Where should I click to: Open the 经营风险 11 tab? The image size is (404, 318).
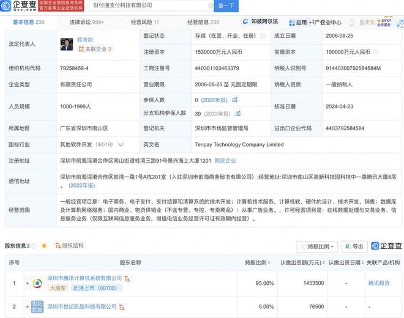[145, 22]
